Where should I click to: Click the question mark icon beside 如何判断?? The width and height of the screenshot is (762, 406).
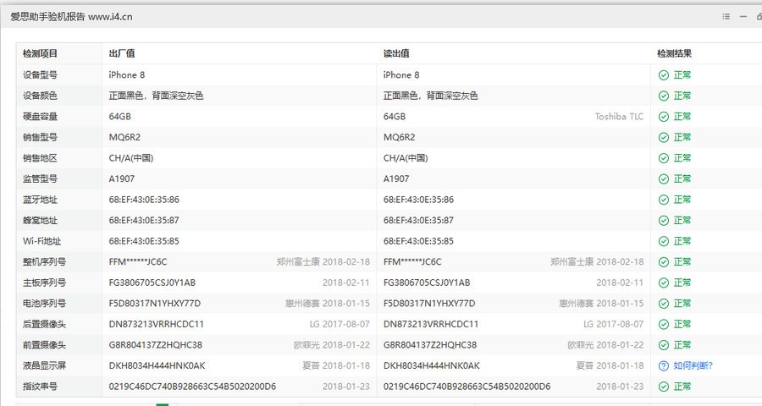pos(663,365)
